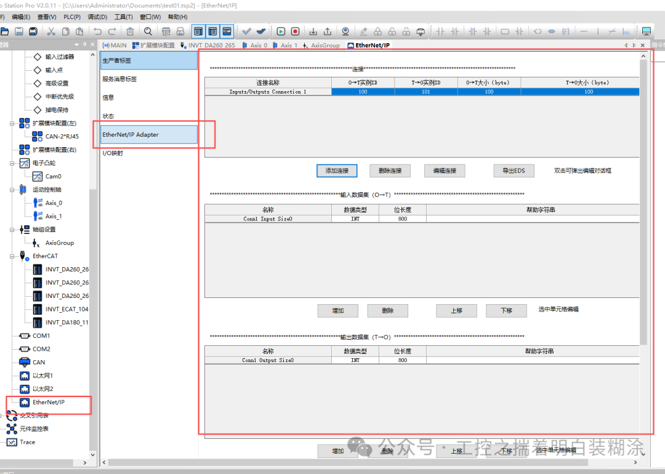
Task: Click the Undo arrow icon
Action: 97,31
